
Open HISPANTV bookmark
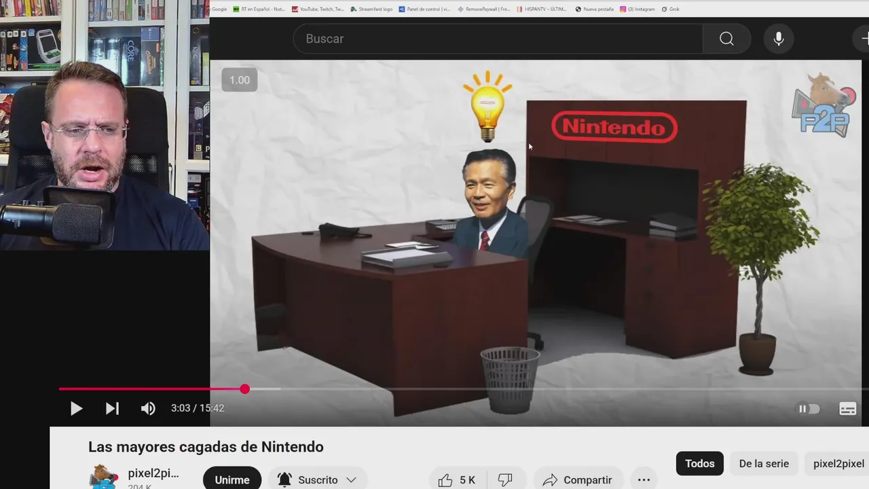[x=542, y=9]
